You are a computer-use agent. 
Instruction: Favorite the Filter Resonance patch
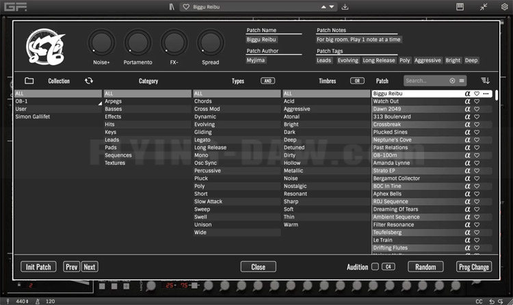[x=477, y=225]
